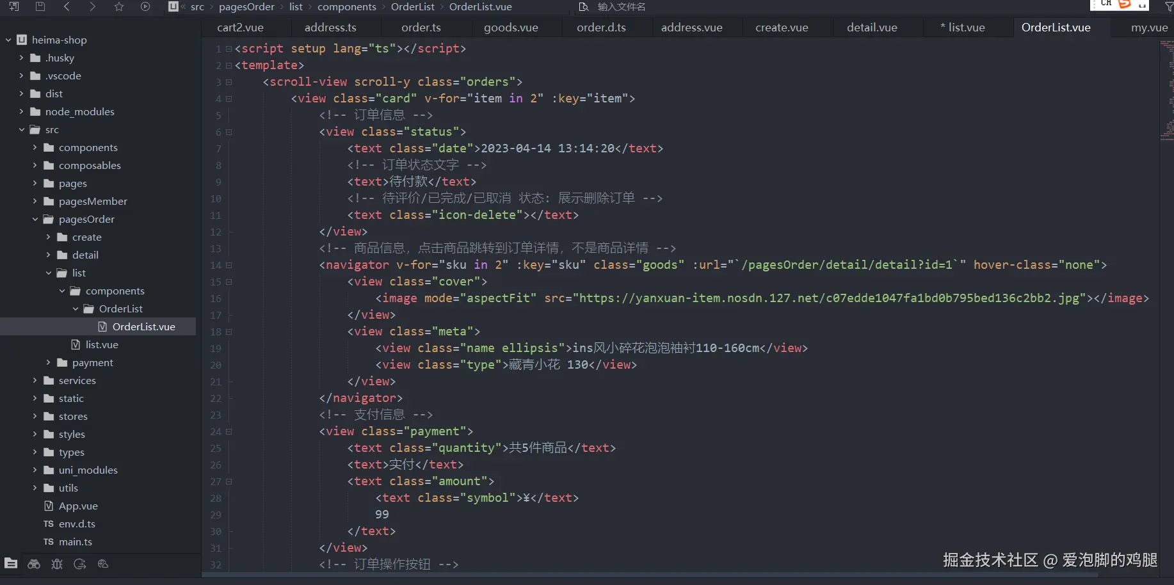Click the Vue file icon beside App.vue

coord(49,506)
